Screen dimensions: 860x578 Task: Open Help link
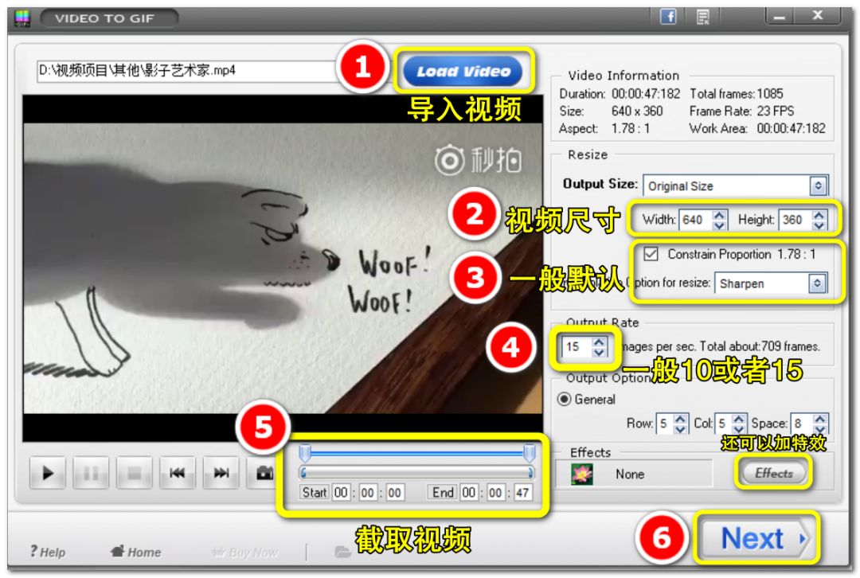[x=47, y=552]
